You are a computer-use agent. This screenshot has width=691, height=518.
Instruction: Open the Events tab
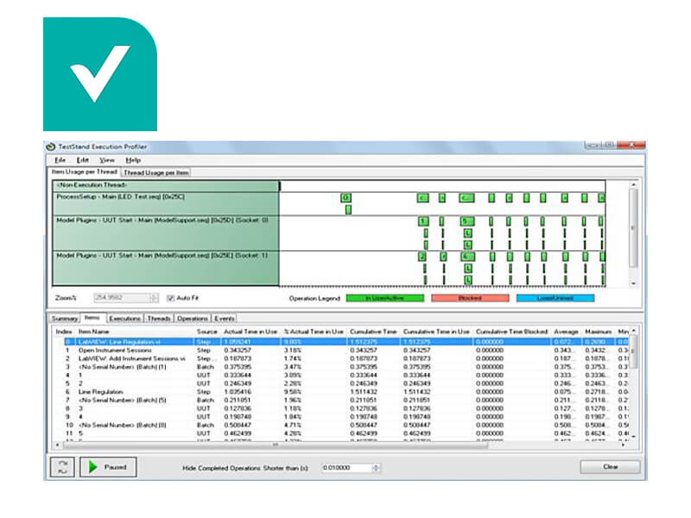coord(224,318)
